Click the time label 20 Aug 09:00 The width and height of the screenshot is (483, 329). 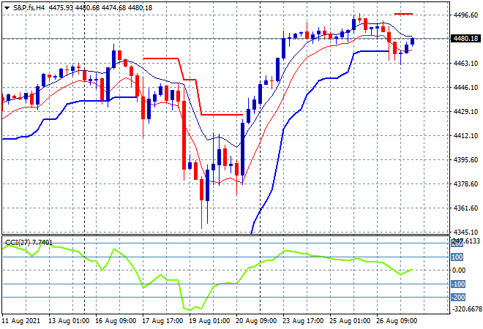(x=256, y=321)
